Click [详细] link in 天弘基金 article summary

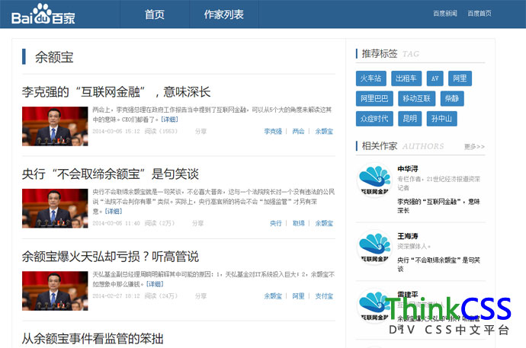pos(155,284)
